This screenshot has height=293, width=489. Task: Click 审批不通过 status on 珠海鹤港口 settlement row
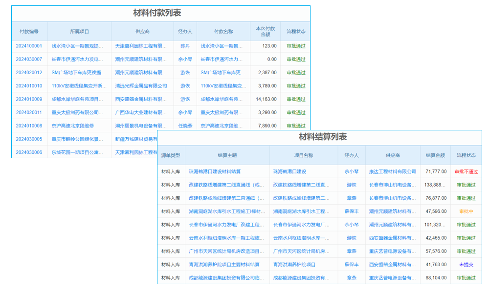coord(467,171)
